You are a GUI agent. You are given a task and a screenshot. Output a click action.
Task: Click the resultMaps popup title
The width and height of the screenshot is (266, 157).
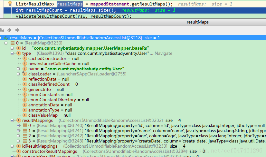(198, 22)
